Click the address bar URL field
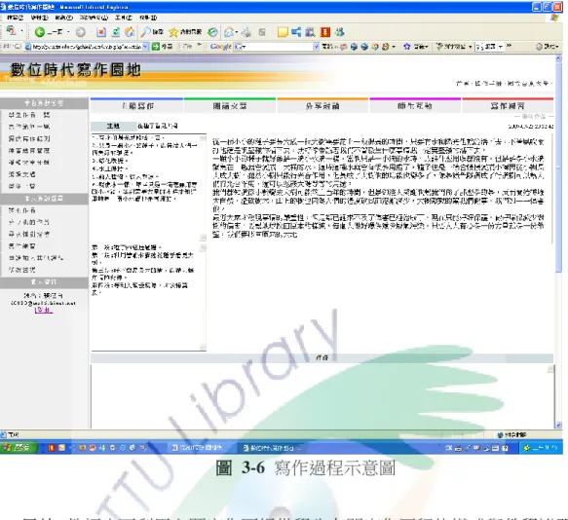 tap(86, 47)
